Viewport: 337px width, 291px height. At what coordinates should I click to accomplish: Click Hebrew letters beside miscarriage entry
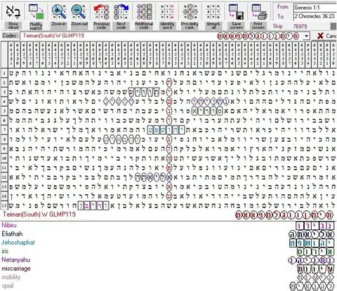pyautogui.click(x=315, y=269)
